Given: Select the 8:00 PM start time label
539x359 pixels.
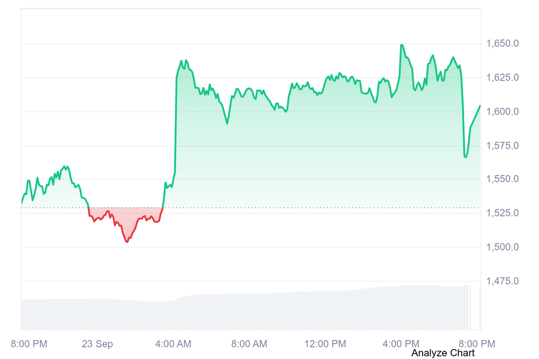Looking at the screenshot, I should (29, 344).
